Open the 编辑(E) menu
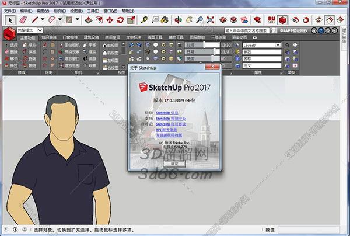 (26, 11)
